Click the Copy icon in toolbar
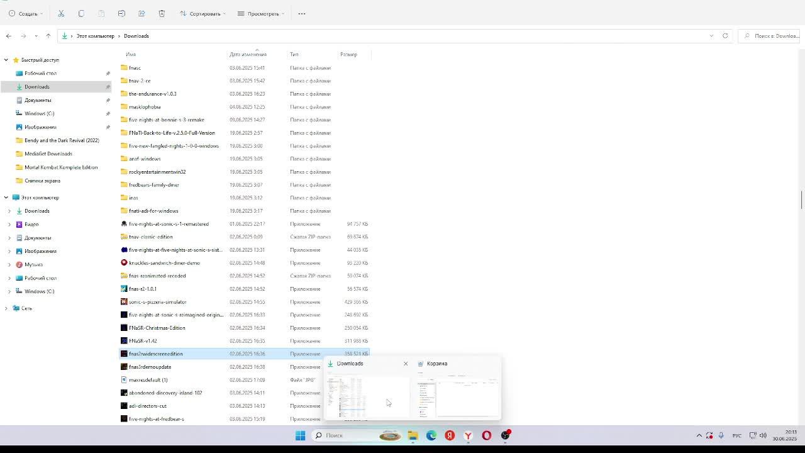 [x=81, y=13]
